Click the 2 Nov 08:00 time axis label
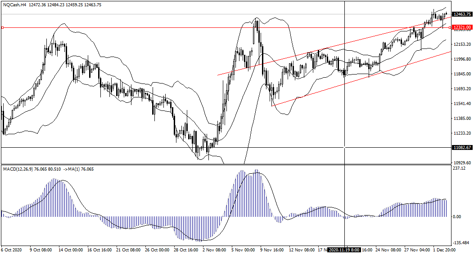474x255 pixels. 214,250
